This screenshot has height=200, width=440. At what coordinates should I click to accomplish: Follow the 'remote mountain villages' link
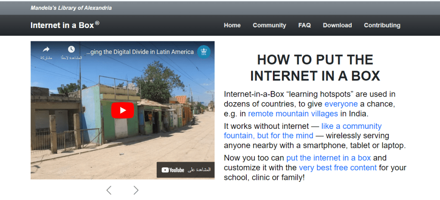click(x=293, y=114)
